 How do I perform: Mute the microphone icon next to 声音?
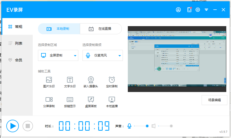pyautogui.click(x=129, y=126)
